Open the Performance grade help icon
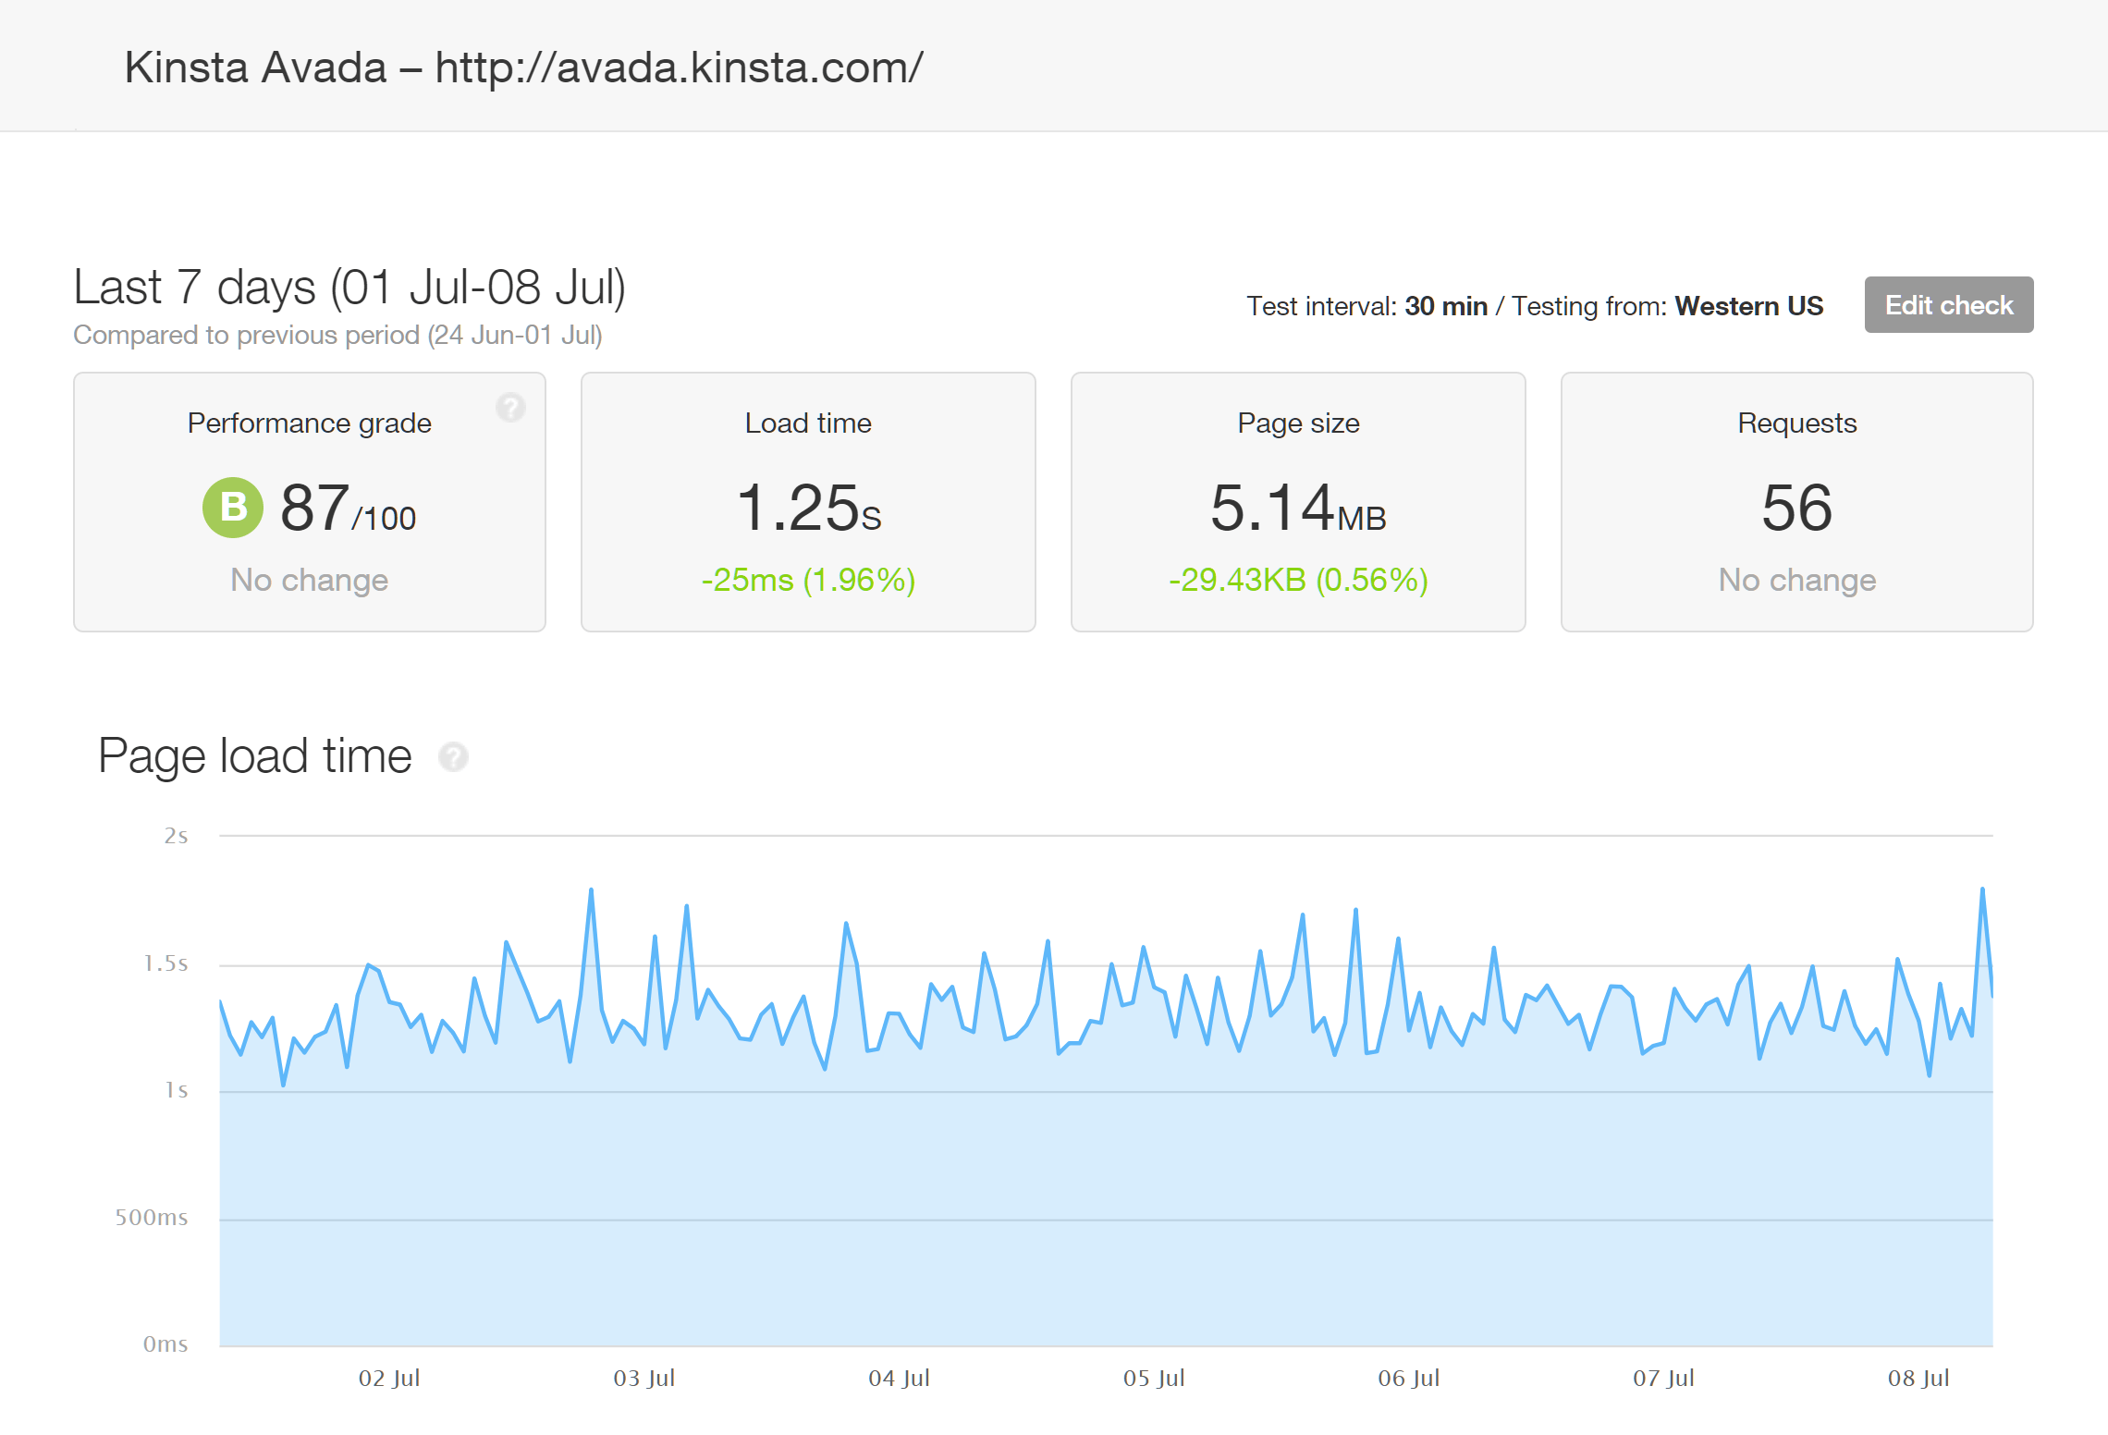Image resolution: width=2108 pixels, height=1435 pixels. [x=510, y=407]
